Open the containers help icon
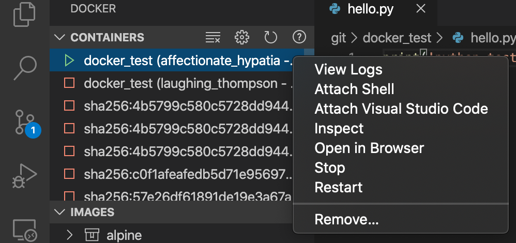Image resolution: width=516 pixels, height=243 pixels. pyautogui.click(x=299, y=37)
